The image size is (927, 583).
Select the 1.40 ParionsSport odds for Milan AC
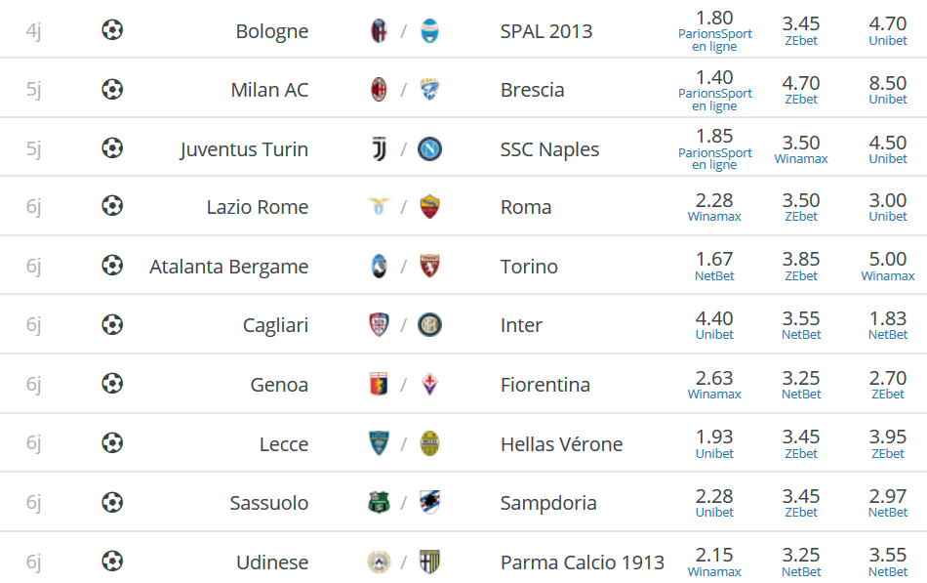[x=714, y=90]
